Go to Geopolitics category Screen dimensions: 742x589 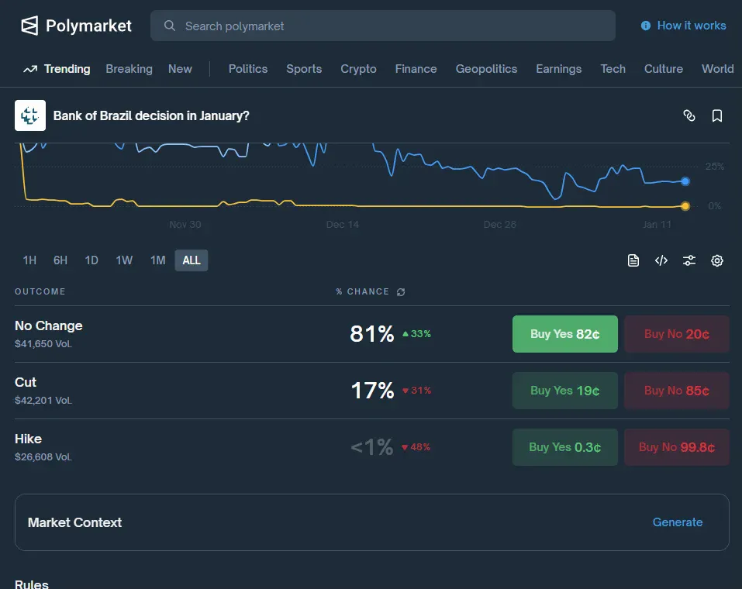coord(486,69)
